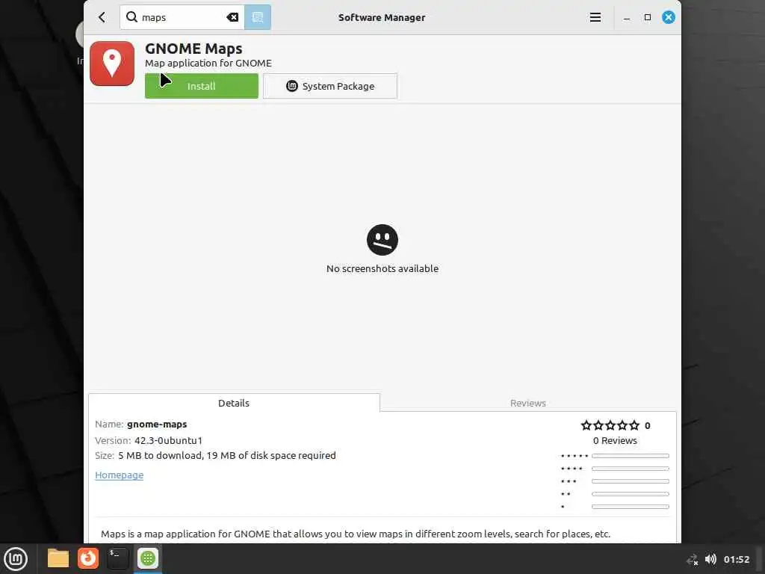The width and height of the screenshot is (765, 574).
Task: Click the volume tray icon
Action: click(x=711, y=559)
